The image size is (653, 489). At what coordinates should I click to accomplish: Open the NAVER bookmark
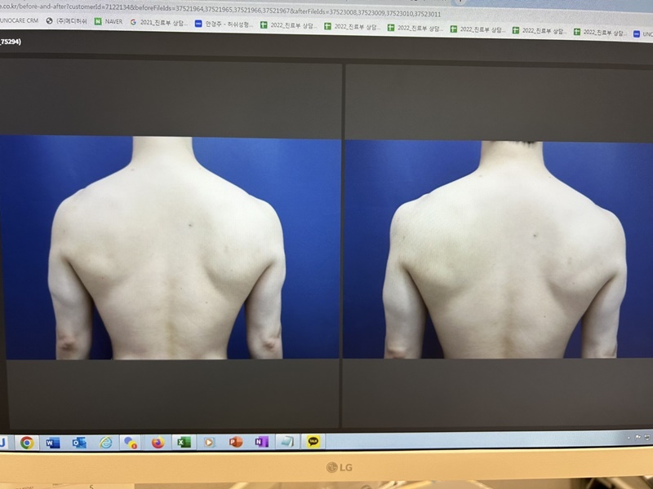(x=109, y=22)
